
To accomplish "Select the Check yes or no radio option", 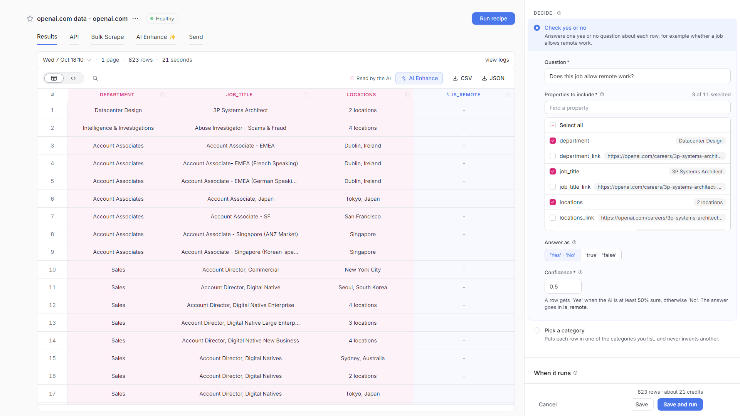I will tap(537, 28).
